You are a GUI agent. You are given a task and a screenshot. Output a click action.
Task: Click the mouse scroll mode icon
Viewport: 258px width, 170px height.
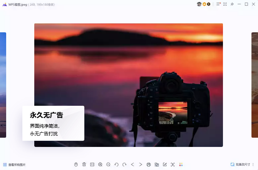(x=76, y=165)
